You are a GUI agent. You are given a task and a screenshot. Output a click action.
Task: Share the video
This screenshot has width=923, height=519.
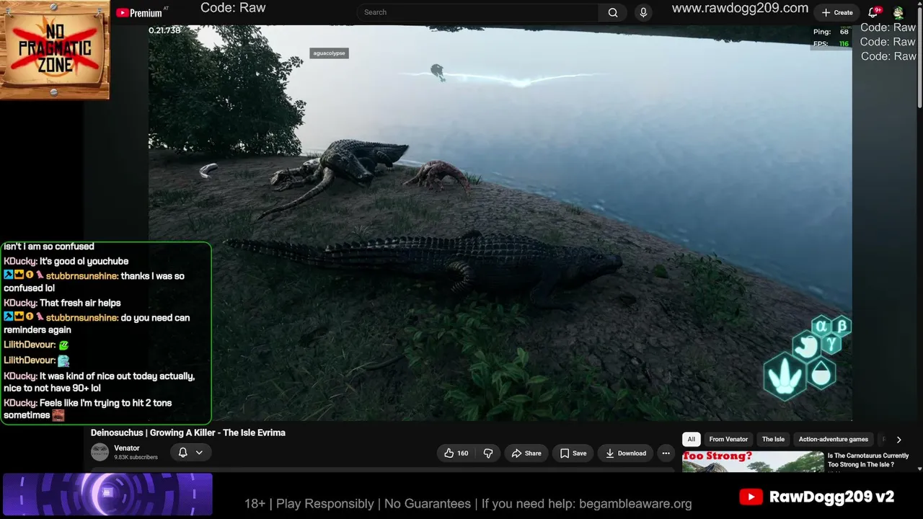click(526, 453)
